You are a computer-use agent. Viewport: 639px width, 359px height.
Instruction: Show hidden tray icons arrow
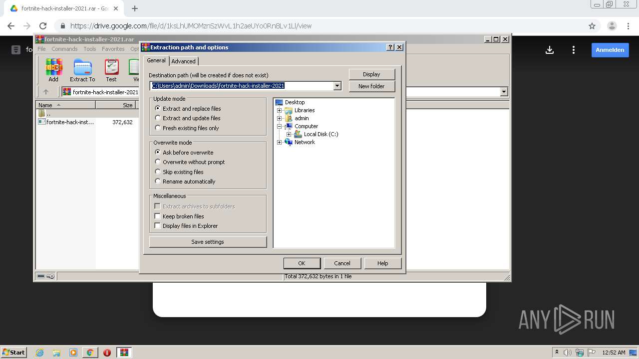[x=557, y=353]
